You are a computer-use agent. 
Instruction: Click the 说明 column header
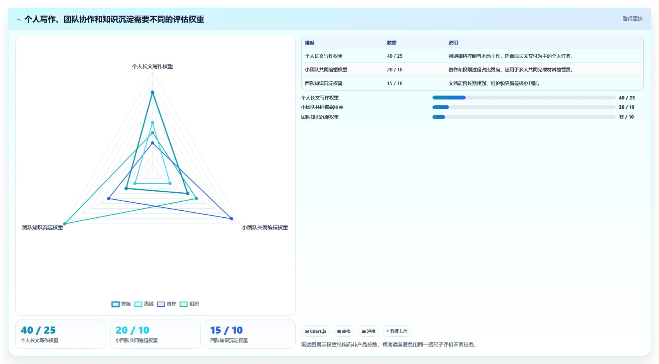453,43
